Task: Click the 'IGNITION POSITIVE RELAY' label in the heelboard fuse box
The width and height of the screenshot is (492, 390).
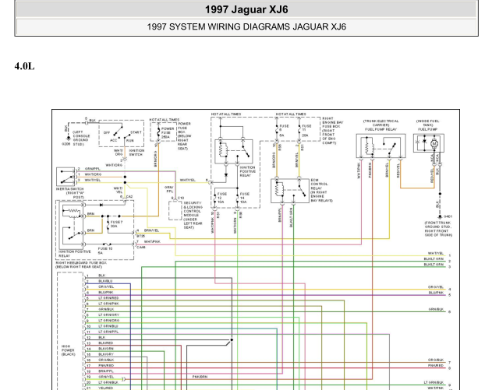Action: pos(75,254)
